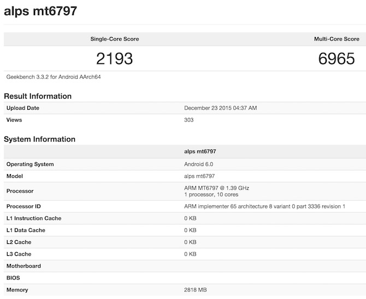Click the Processor ID value text
Image resolution: width=366 pixels, height=299 pixels.
point(265,207)
